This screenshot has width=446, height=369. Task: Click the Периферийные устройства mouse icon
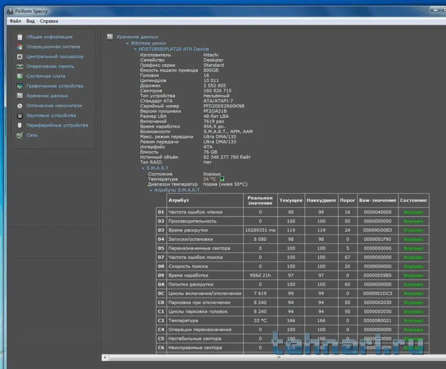pyautogui.click(x=20, y=125)
